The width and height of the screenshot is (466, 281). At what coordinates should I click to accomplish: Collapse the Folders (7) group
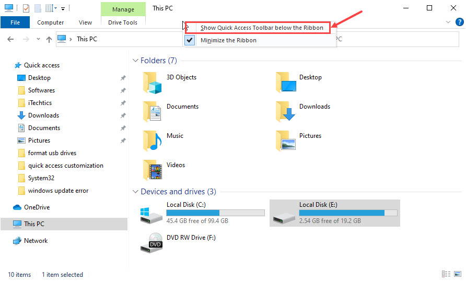[135, 61]
